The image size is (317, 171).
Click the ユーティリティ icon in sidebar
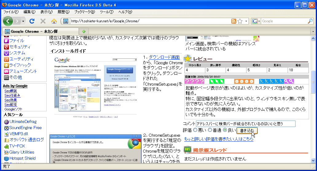point(6,59)
